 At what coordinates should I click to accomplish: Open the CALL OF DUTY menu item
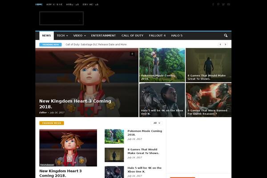pyautogui.click(x=132, y=36)
